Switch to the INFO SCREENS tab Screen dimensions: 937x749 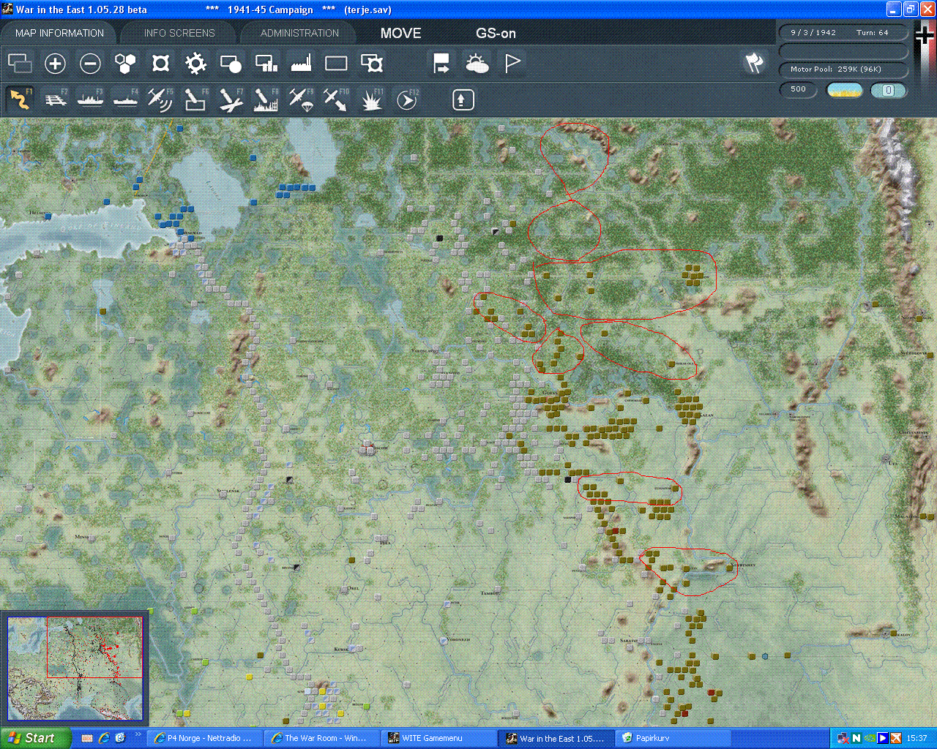click(x=179, y=33)
